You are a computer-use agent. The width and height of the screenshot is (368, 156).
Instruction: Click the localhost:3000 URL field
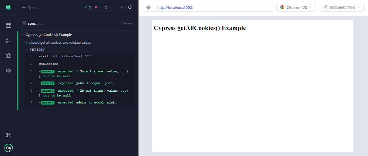tap(213, 7)
